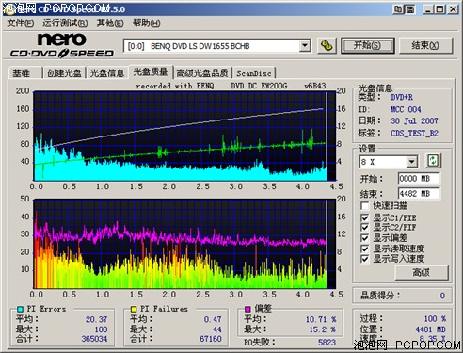463x353 pixels.
Task: Toggle the 快速扫描 checkbox
Action: (x=364, y=206)
